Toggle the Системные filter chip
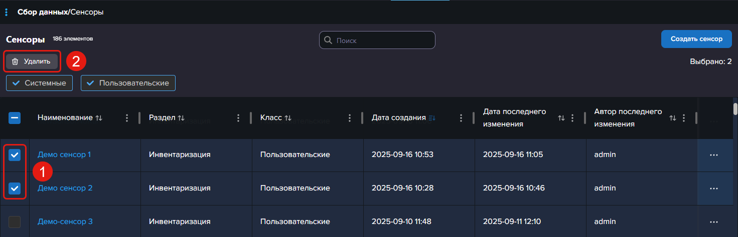 40,83
